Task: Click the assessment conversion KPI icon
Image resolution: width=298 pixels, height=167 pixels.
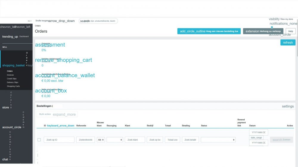Action: coord(50,44)
